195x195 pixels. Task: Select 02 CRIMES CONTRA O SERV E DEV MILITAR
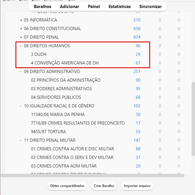(x=72, y=157)
